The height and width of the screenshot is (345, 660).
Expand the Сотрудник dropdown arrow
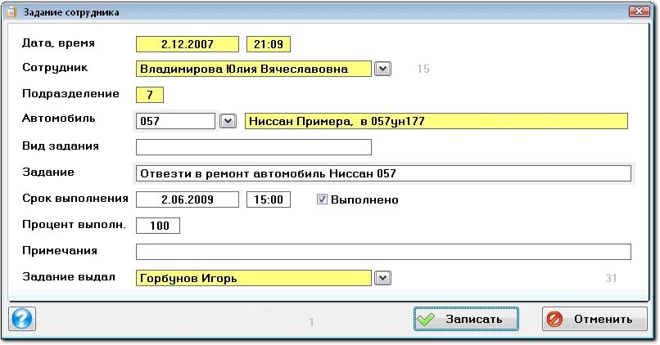pos(382,69)
